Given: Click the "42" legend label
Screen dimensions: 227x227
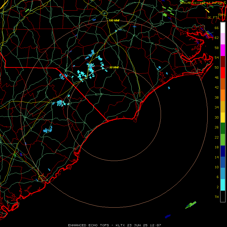Looking at the screenshot, I should pos(217,88).
